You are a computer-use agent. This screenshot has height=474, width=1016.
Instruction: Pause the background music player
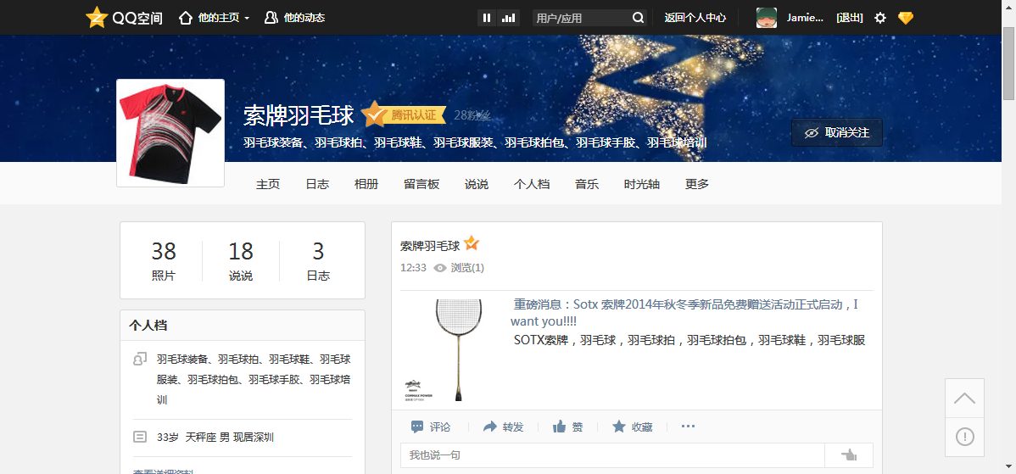click(x=487, y=18)
